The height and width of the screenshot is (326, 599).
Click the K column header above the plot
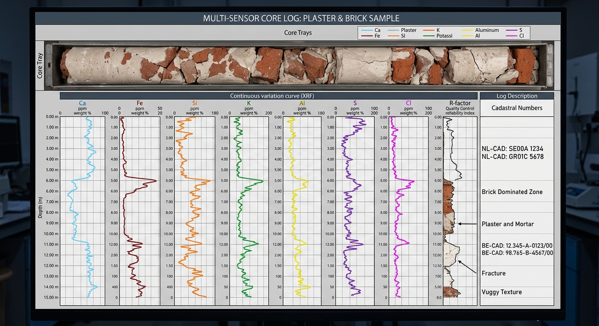pyautogui.click(x=249, y=103)
